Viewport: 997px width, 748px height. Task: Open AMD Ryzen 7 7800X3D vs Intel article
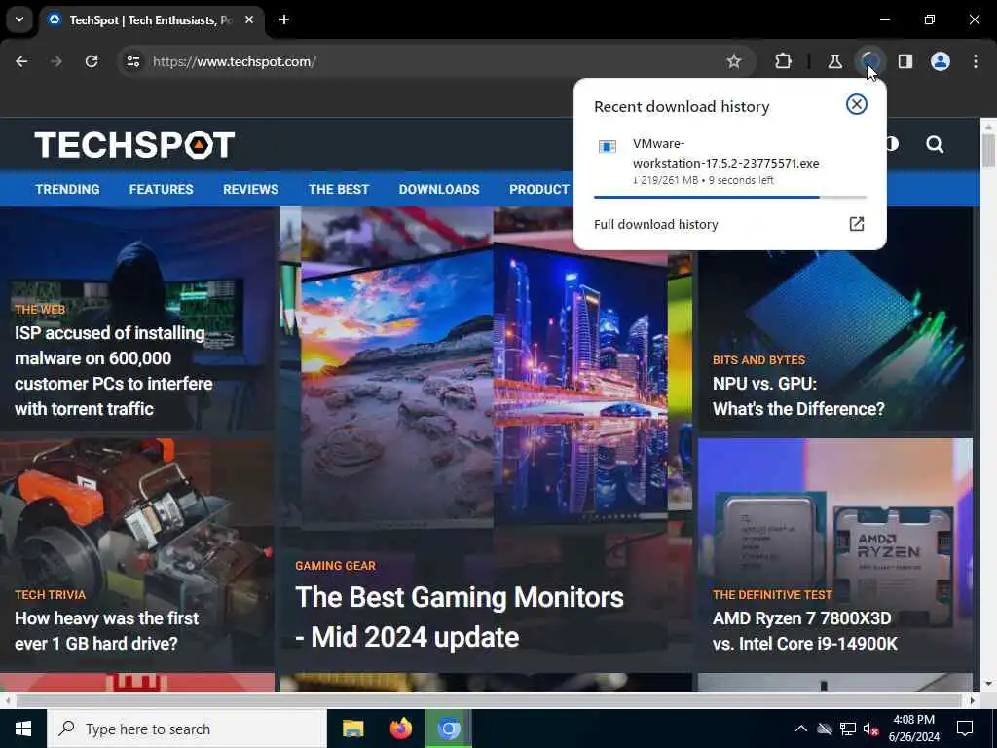pos(805,631)
